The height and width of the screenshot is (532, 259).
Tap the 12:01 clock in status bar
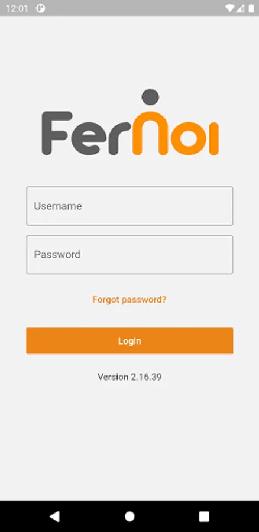point(17,8)
